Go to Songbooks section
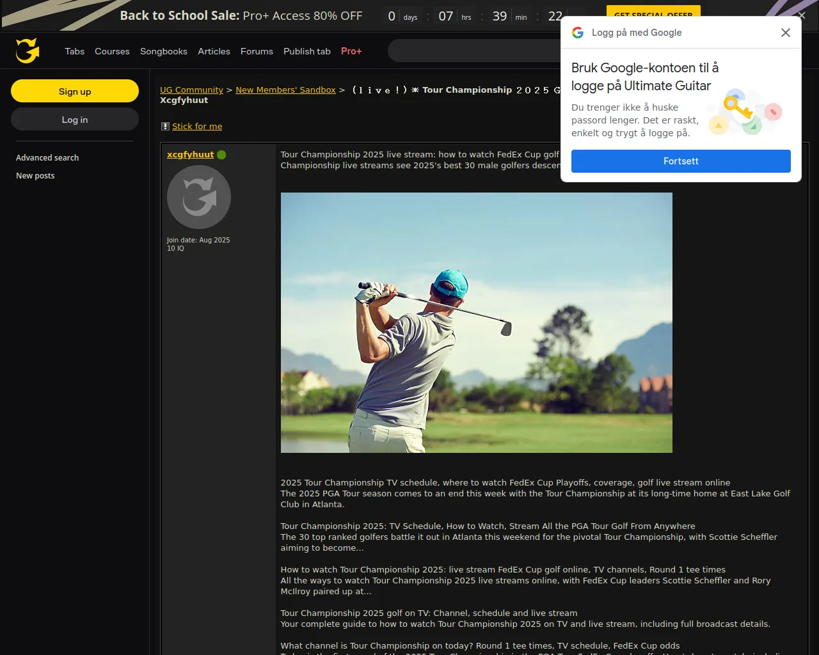This screenshot has width=819, height=655. click(x=164, y=51)
